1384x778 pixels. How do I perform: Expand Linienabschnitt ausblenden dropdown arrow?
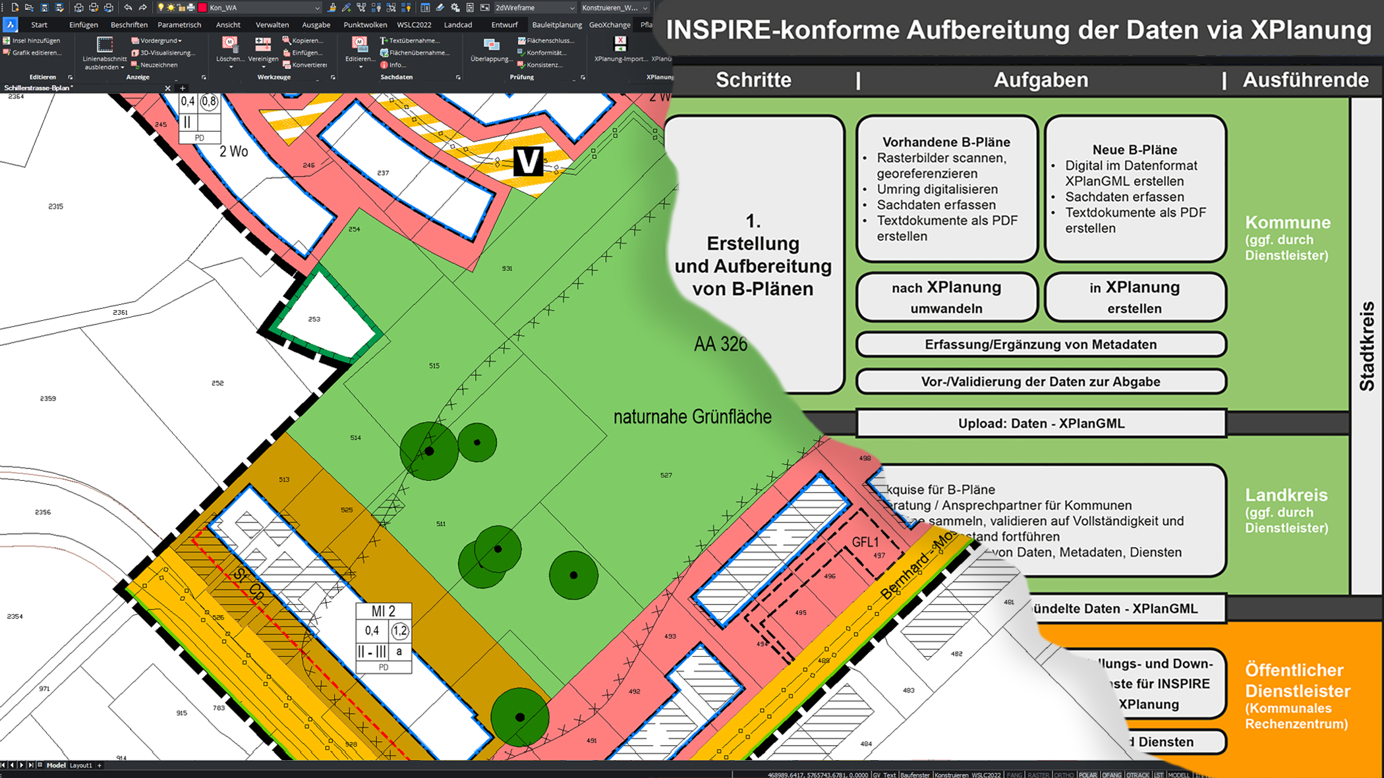coord(122,67)
